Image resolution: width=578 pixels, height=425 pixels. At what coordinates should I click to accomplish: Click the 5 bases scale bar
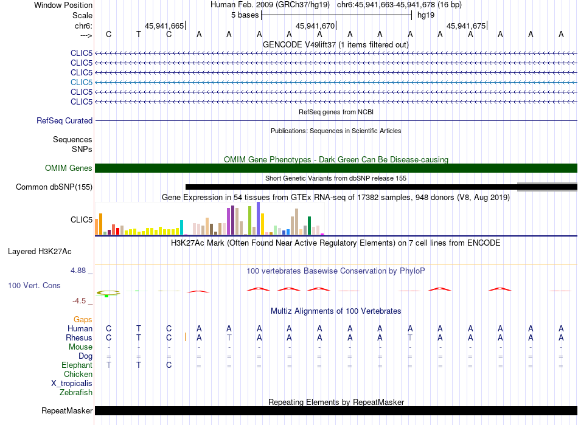(336, 15)
